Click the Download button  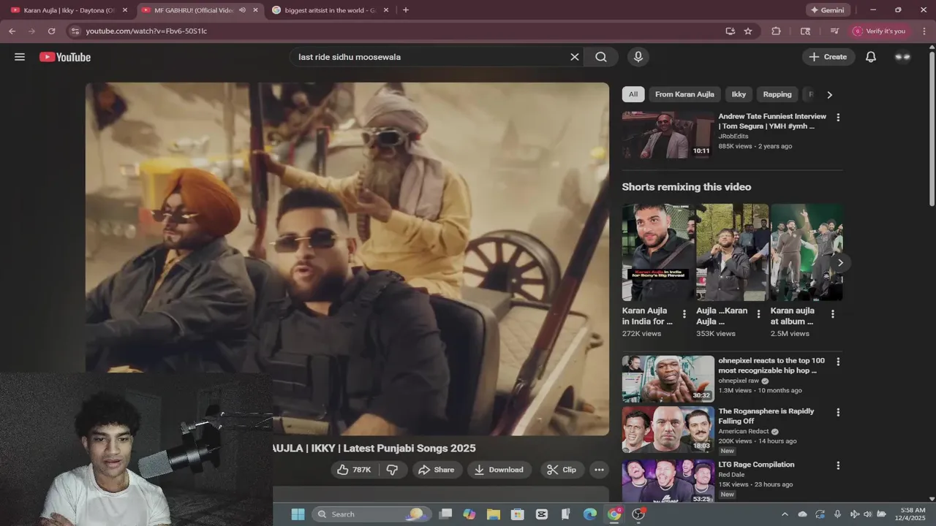tap(499, 470)
